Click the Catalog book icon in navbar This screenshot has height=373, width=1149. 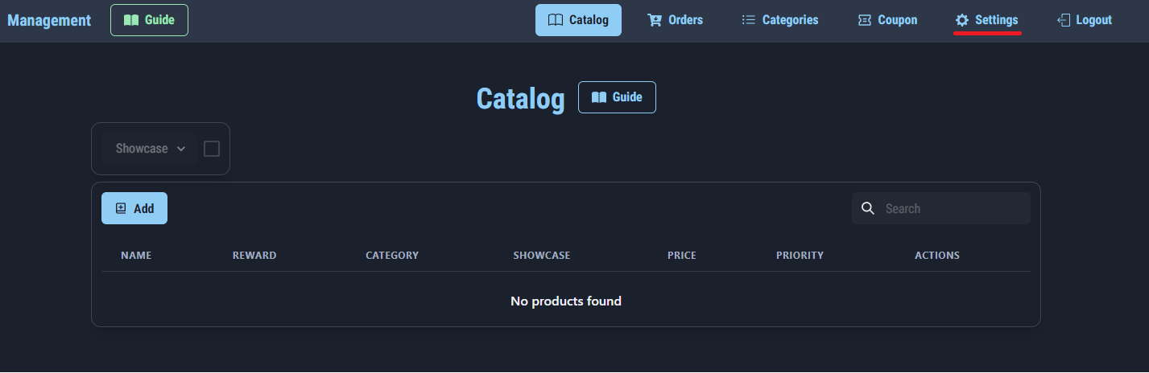pos(555,20)
